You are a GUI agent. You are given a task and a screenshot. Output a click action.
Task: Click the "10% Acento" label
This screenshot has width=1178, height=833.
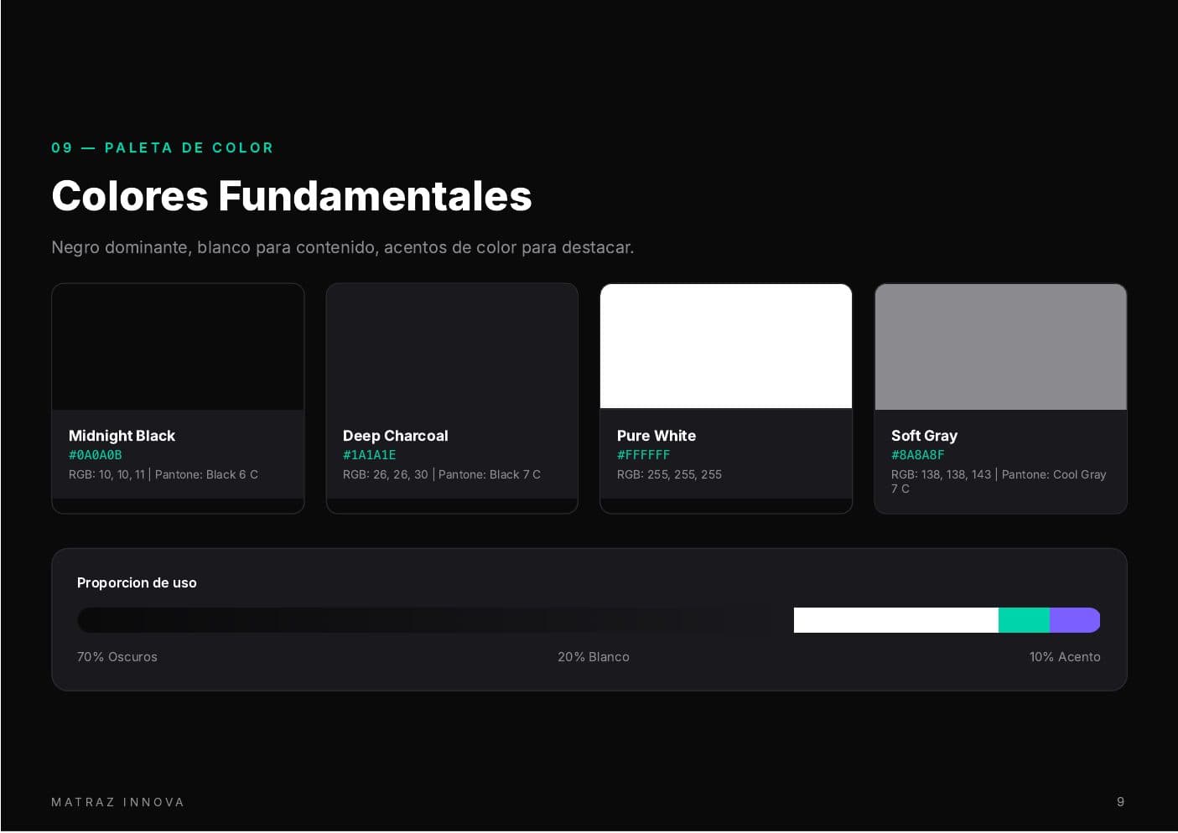tap(1065, 657)
